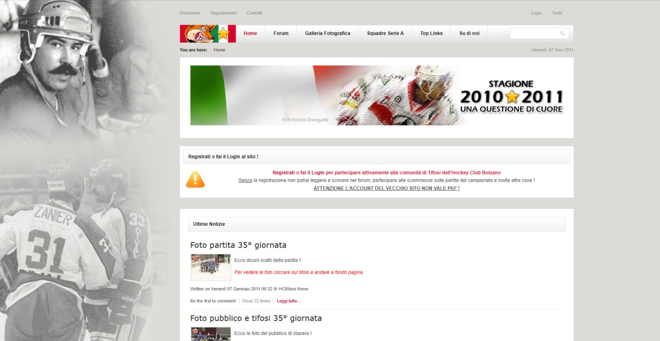Click the red Registrati link

(283, 173)
